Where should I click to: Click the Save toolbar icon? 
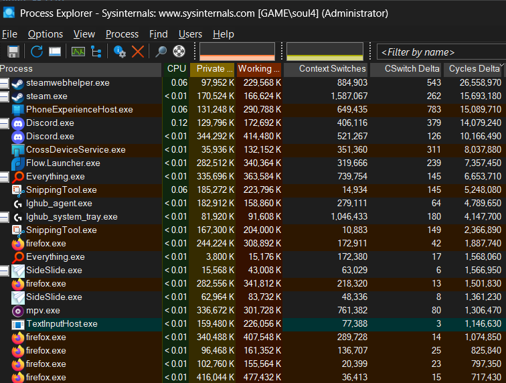tap(13, 52)
